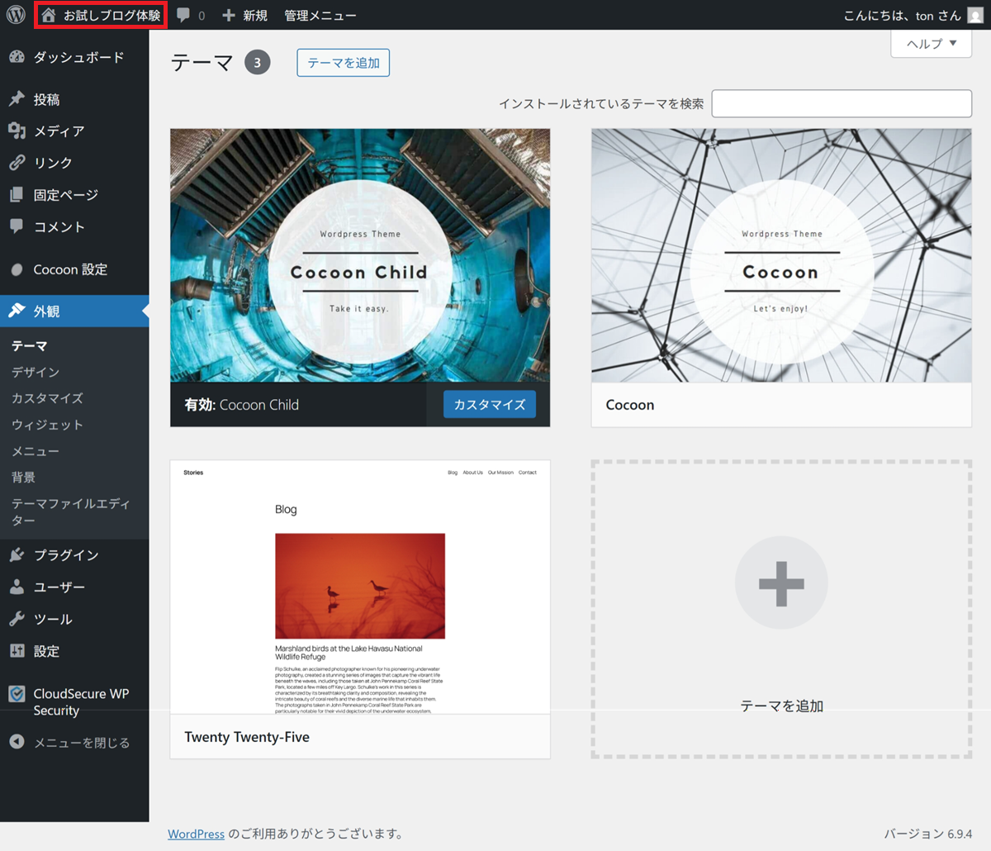Image resolution: width=991 pixels, height=851 pixels.
Task: Click the blue カスタマイズ button on Cocoon Child
Action: pos(490,405)
